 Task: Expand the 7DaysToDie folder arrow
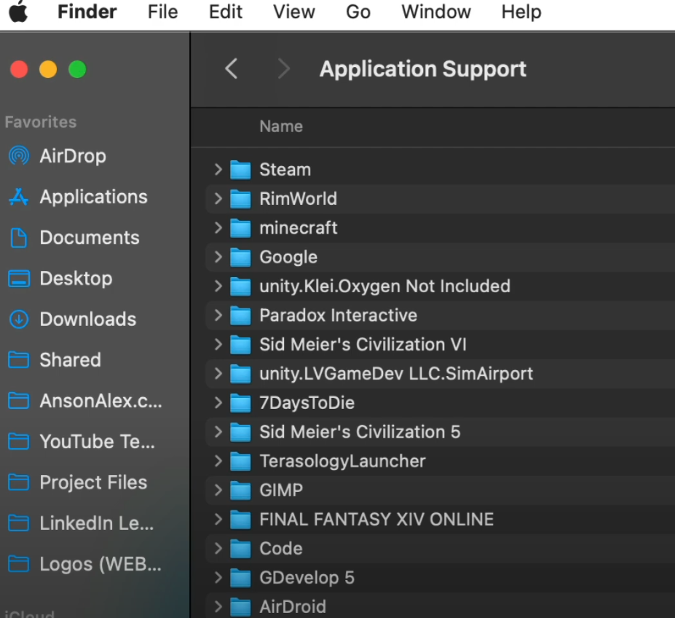coord(218,402)
